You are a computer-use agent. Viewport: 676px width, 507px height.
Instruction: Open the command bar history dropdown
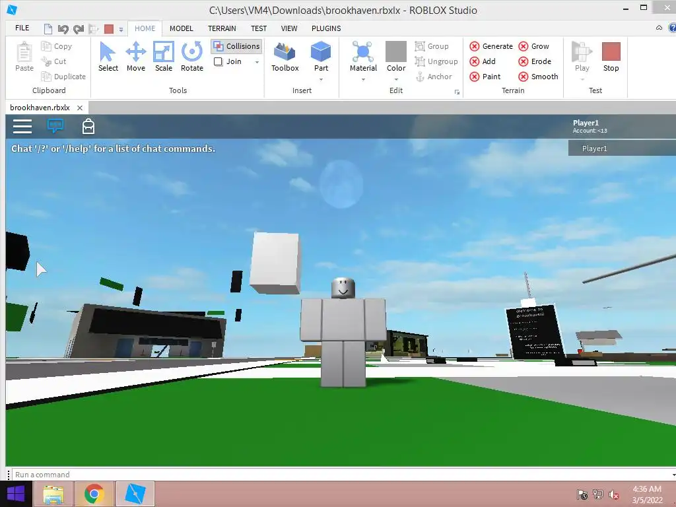click(x=673, y=475)
